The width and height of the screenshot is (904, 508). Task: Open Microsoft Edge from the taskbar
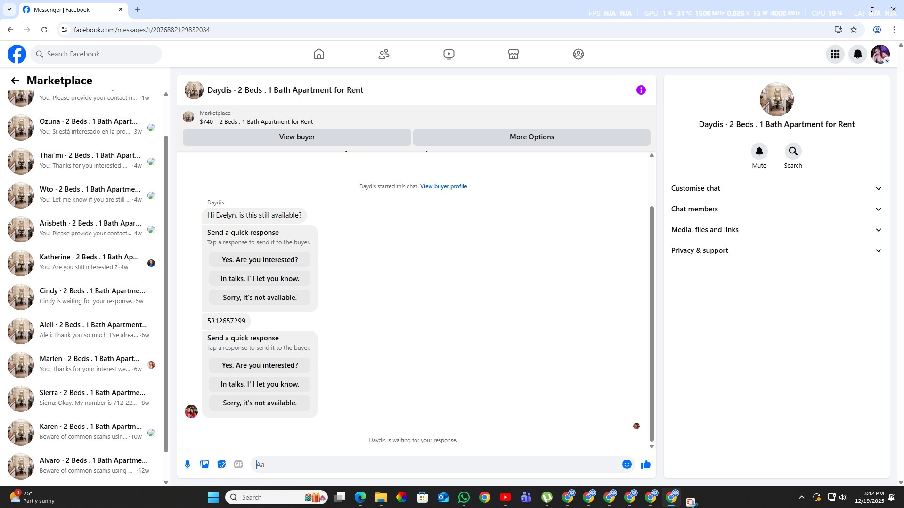pyautogui.click(x=360, y=497)
